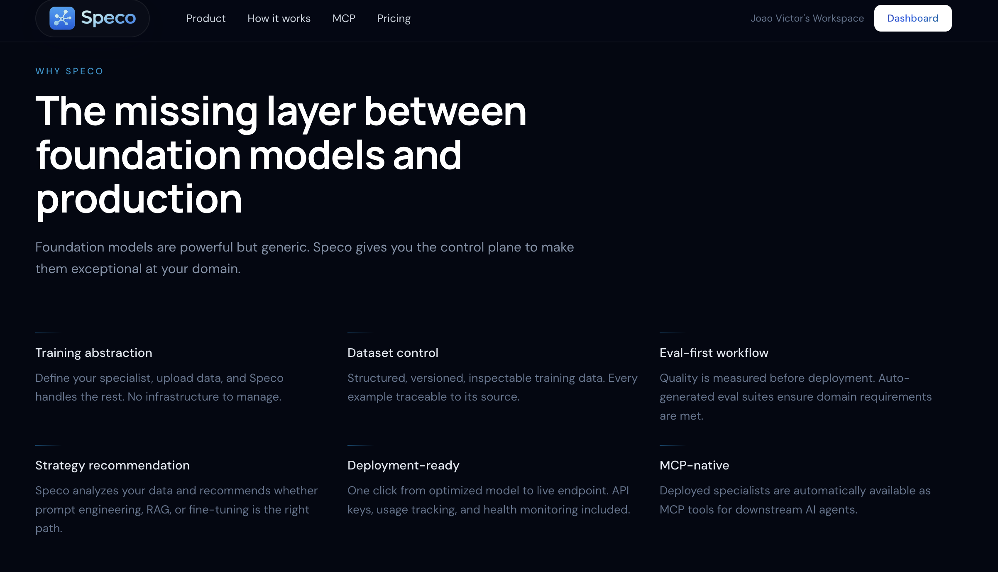
Task: Select the Dataset control heading
Action: coord(393,353)
